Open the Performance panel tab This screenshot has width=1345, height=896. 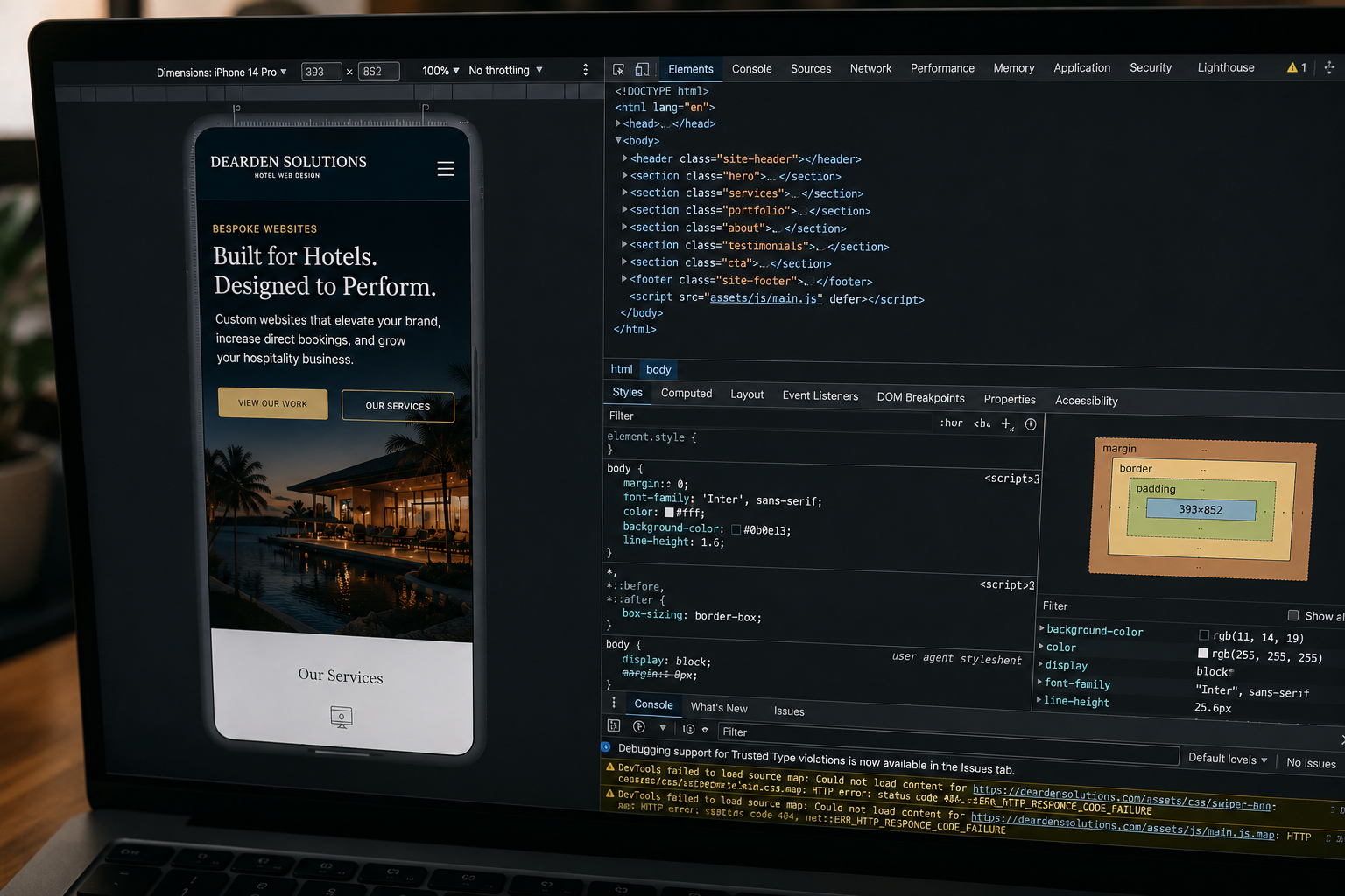point(942,68)
